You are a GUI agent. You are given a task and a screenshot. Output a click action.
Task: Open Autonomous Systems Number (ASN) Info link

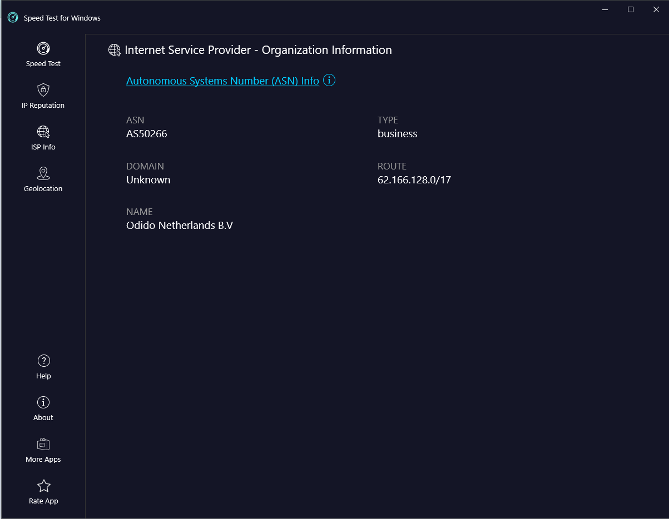[222, 81]
